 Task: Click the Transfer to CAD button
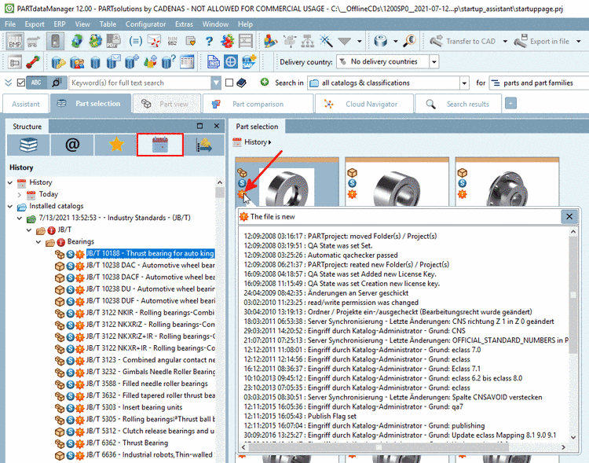click(463, 42)
